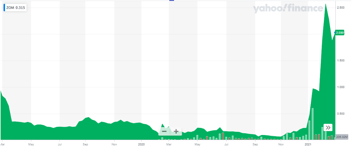Click the zoom out minus button
Screen dimensions: 352x148
(x=164, y=131)
